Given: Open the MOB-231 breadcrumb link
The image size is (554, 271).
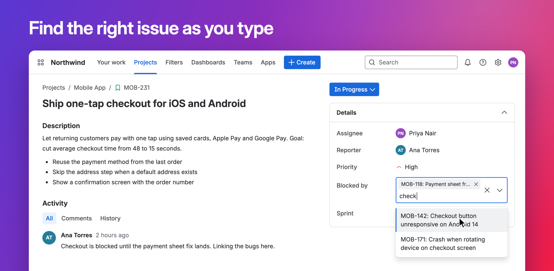Looking at the screenshot, I should tap(137, 88).
